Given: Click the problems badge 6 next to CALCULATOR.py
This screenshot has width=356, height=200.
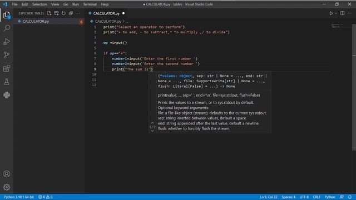Looking at the screenshot, I should [x=81, y=22].
